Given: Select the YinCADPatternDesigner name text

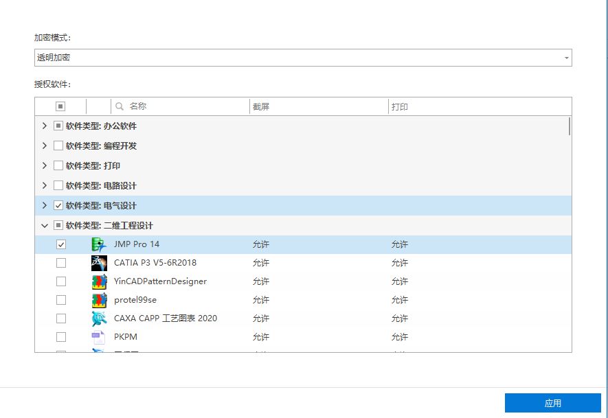Looking at the screenshot, I should 160,281.
